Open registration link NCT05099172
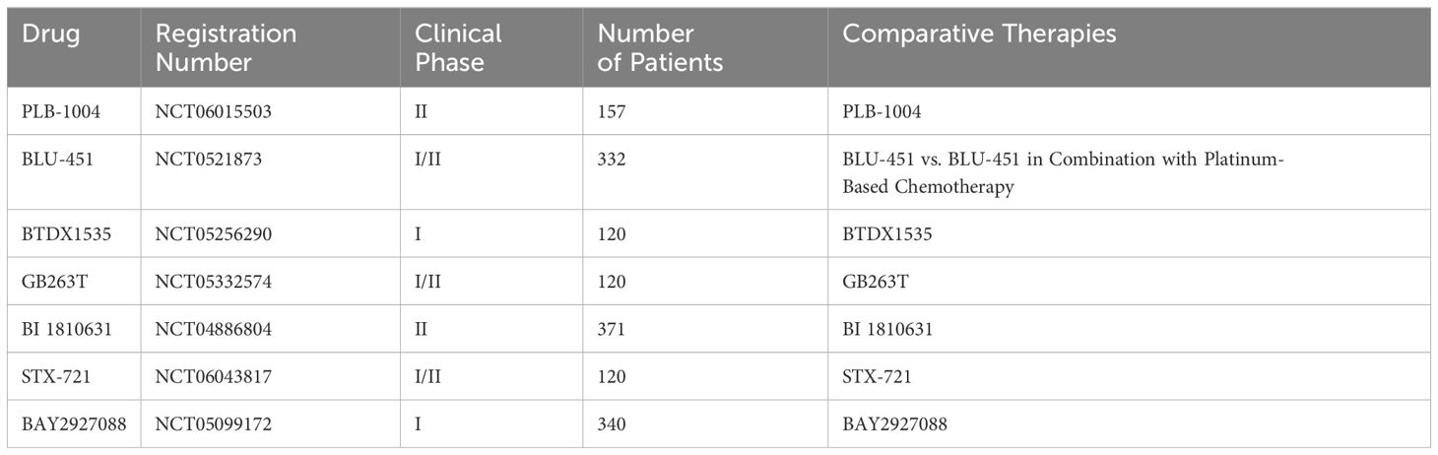Screen dimensions: 1438x455 [x=213, y=425]
